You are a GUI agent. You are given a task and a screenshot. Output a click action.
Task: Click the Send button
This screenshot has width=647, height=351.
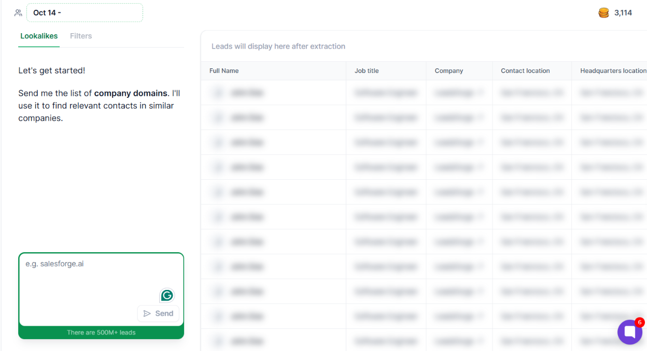click(x=158, y=314)
